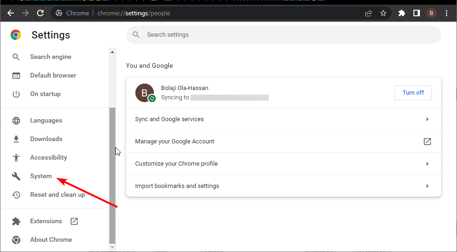Click the Extensions puzzle icon in sidebar

pos(16,221)
